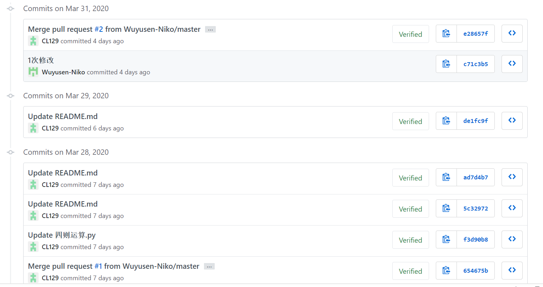This screenshot has width=543, height=287.
Task: Browse repository files at commit c71c3b5
Action: click(512, 64)
